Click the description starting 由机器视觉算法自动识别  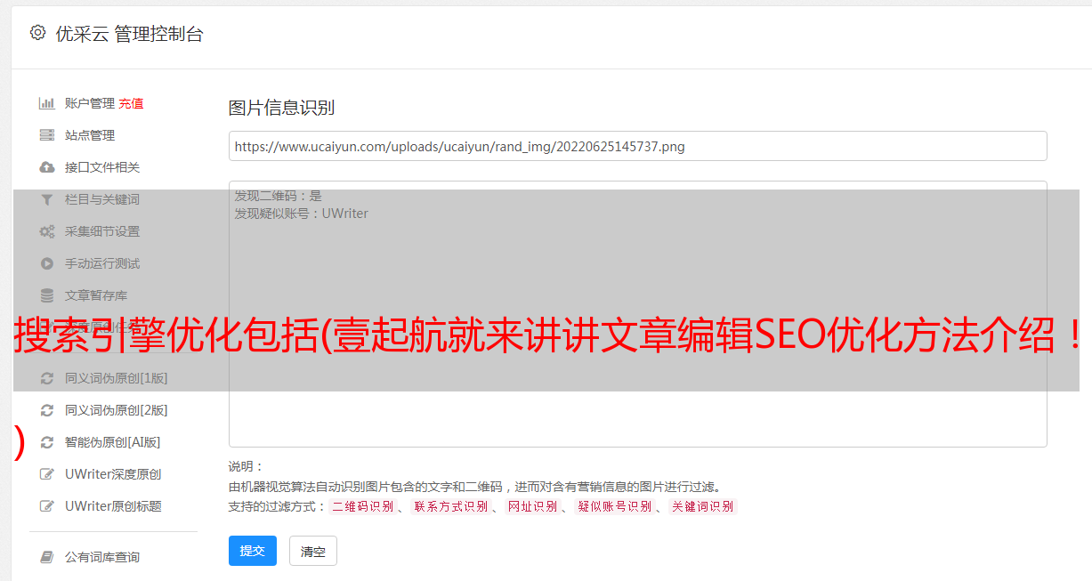click(x=474, y=487)
